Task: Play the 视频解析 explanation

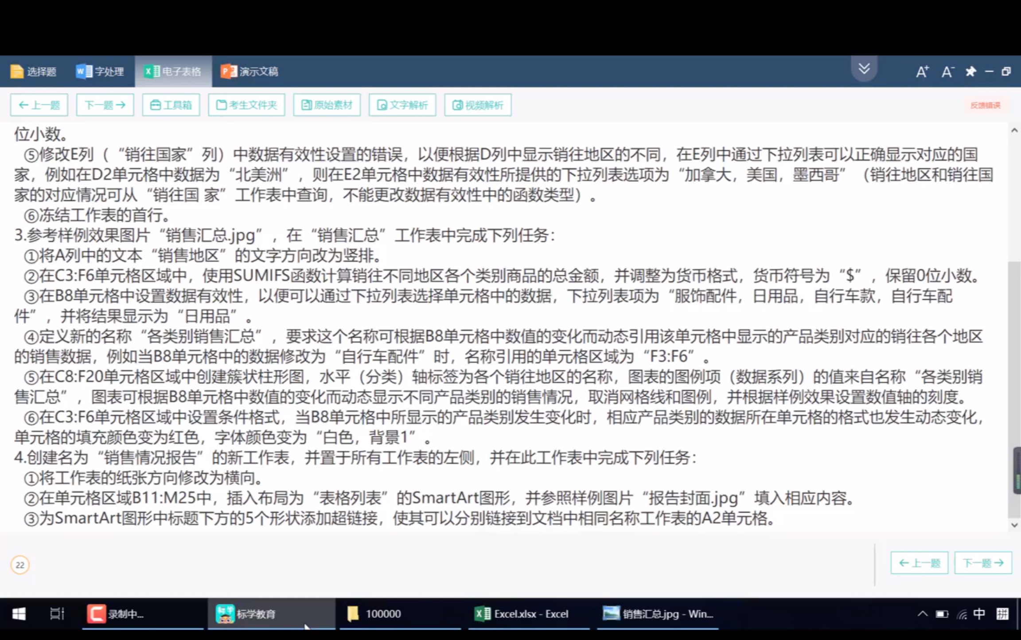Action: 478,105
